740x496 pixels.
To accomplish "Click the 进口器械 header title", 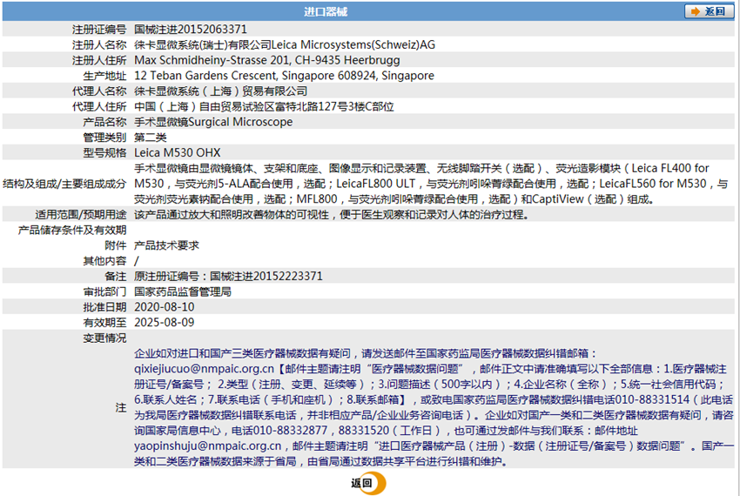I will coord(326,12).
